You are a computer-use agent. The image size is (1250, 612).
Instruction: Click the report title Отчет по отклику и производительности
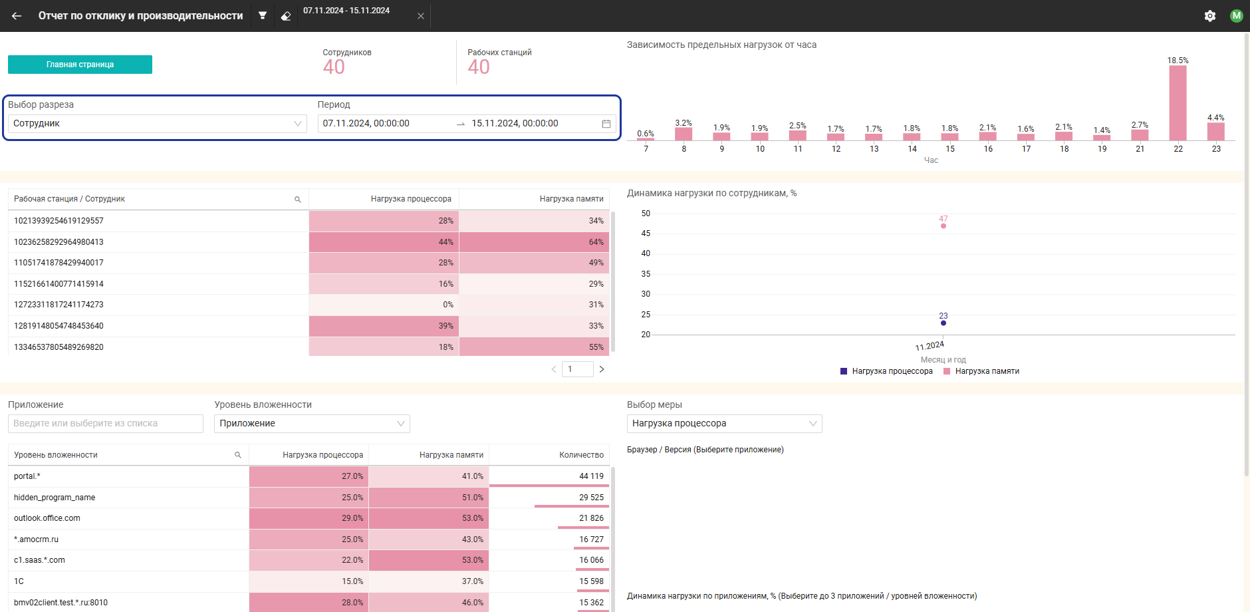coord(141,16)
